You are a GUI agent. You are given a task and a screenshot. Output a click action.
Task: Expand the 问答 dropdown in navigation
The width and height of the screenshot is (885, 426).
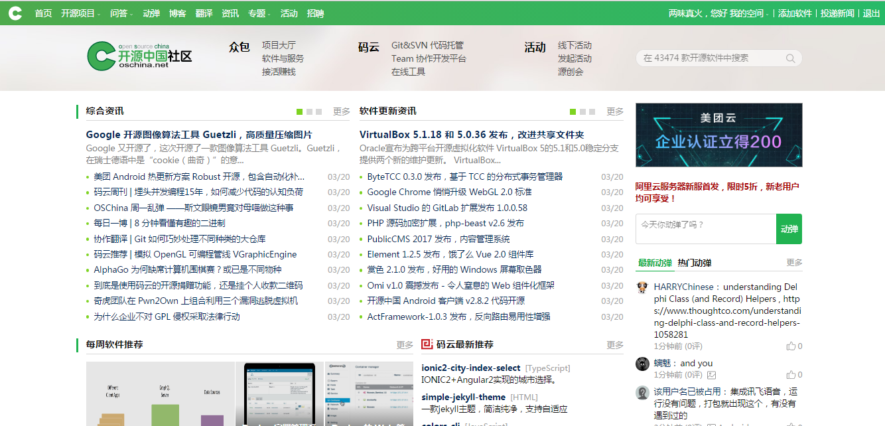[x=121, y=13]
